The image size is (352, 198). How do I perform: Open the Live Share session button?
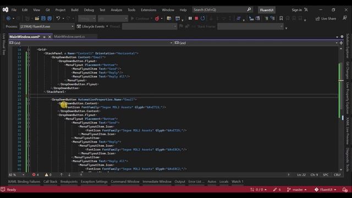326,19
